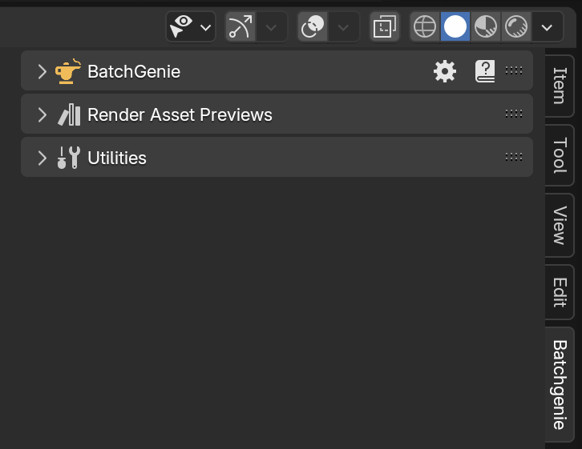Toggle show overlays button
Image resolution: width=582 pixels, height=449 pixels.
tap(313, 26)
